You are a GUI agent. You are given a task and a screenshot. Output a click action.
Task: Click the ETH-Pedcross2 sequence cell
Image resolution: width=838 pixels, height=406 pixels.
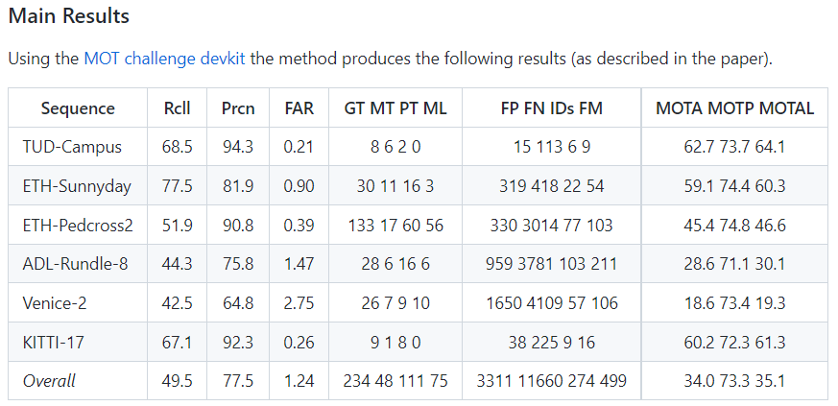point(78,225)
